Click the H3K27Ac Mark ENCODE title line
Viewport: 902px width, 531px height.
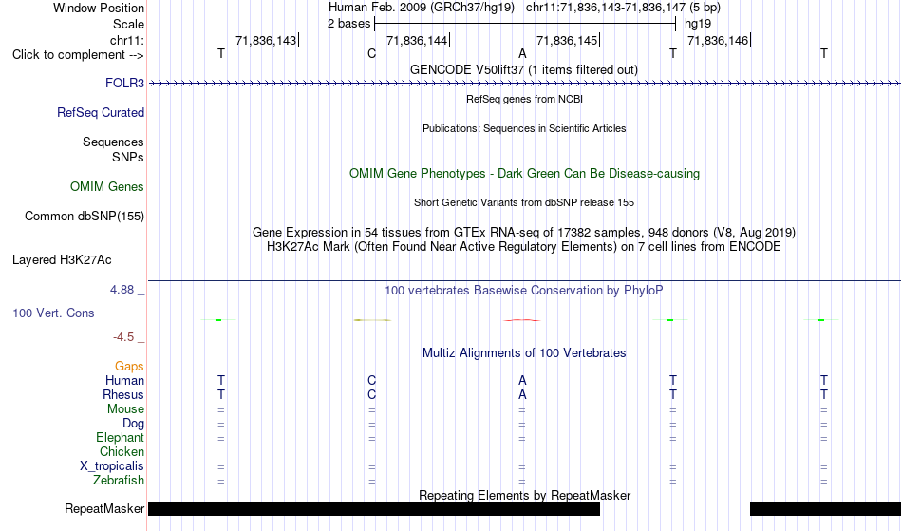524,246
